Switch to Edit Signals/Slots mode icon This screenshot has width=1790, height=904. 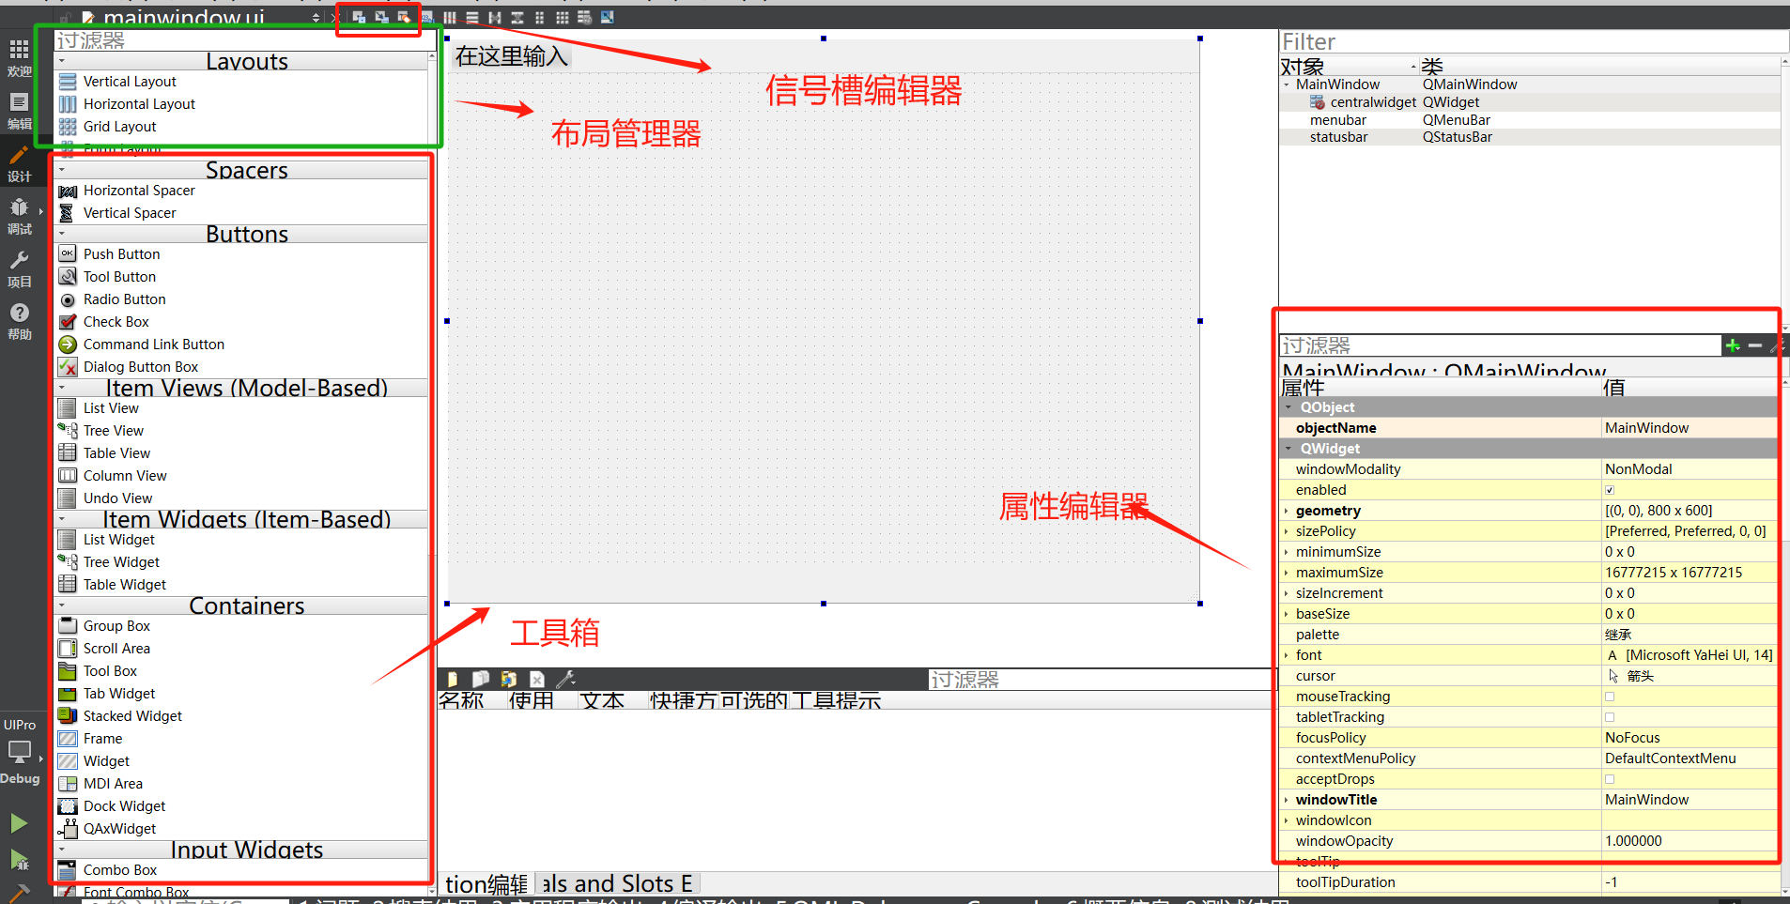click(x=382, y=17)
